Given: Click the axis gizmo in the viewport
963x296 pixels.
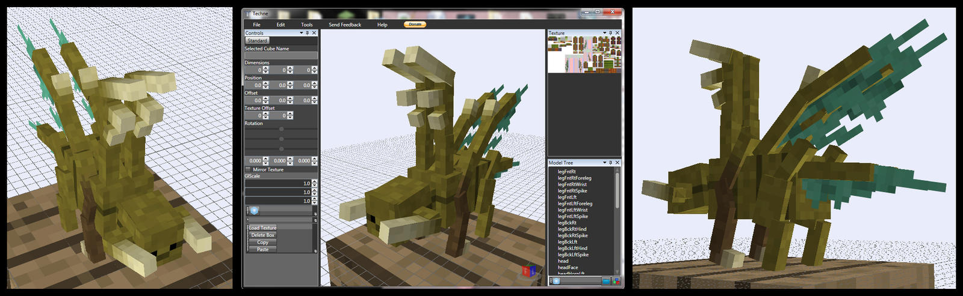Looking at the screenshot, I should click(528, 271).
